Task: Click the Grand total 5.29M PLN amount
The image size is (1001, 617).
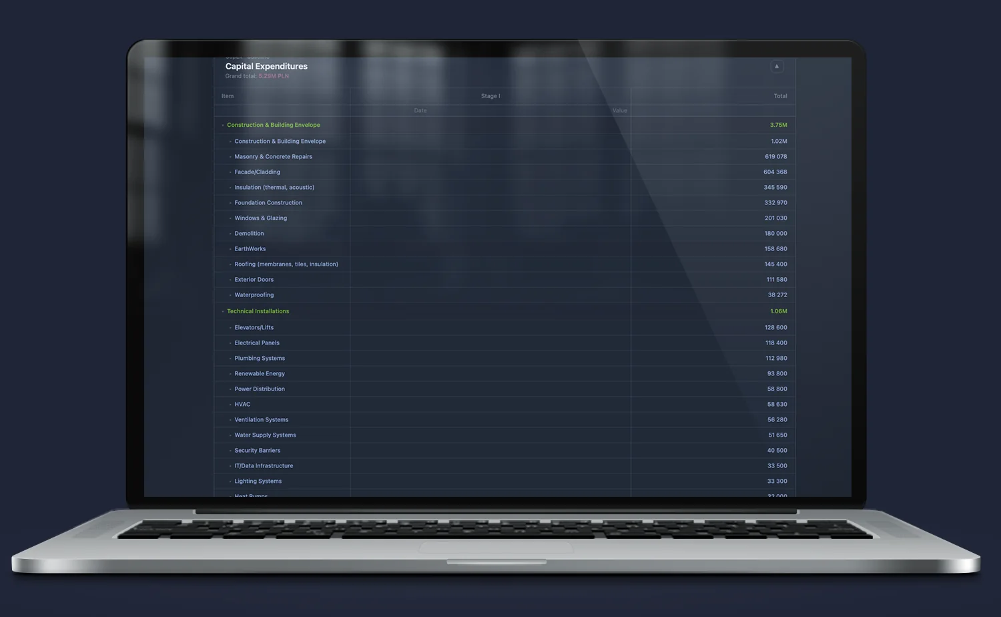Action: [x=274, y=76]
